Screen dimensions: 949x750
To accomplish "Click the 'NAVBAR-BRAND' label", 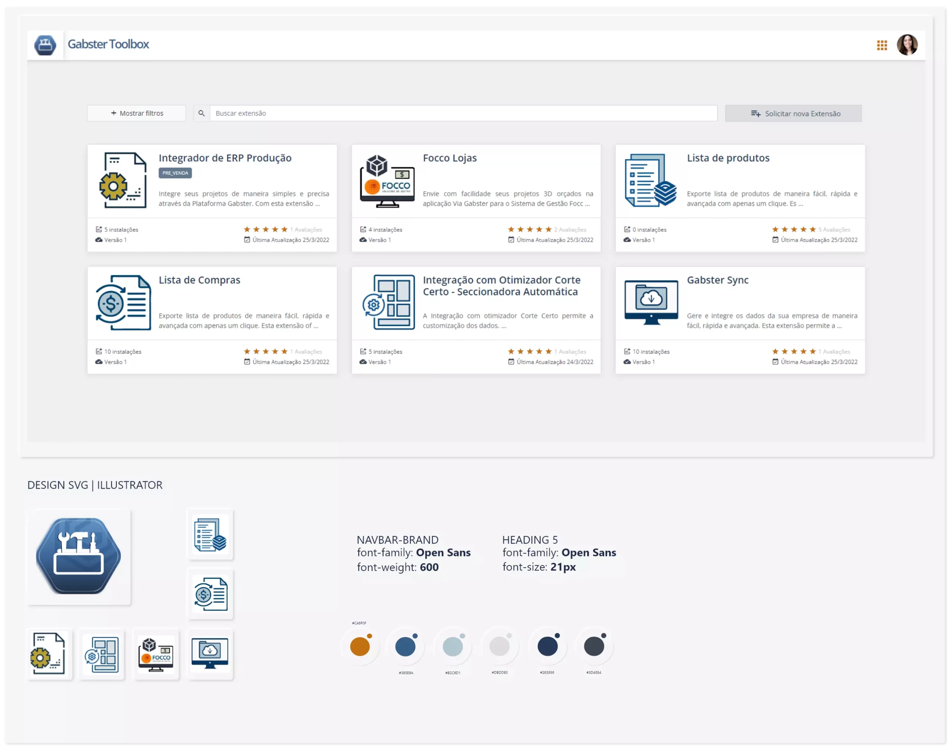I will 397,540.
